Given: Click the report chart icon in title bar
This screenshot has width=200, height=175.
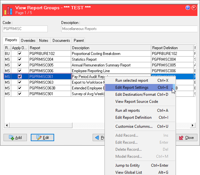Looking at the screenshot, I should [8, 10].
